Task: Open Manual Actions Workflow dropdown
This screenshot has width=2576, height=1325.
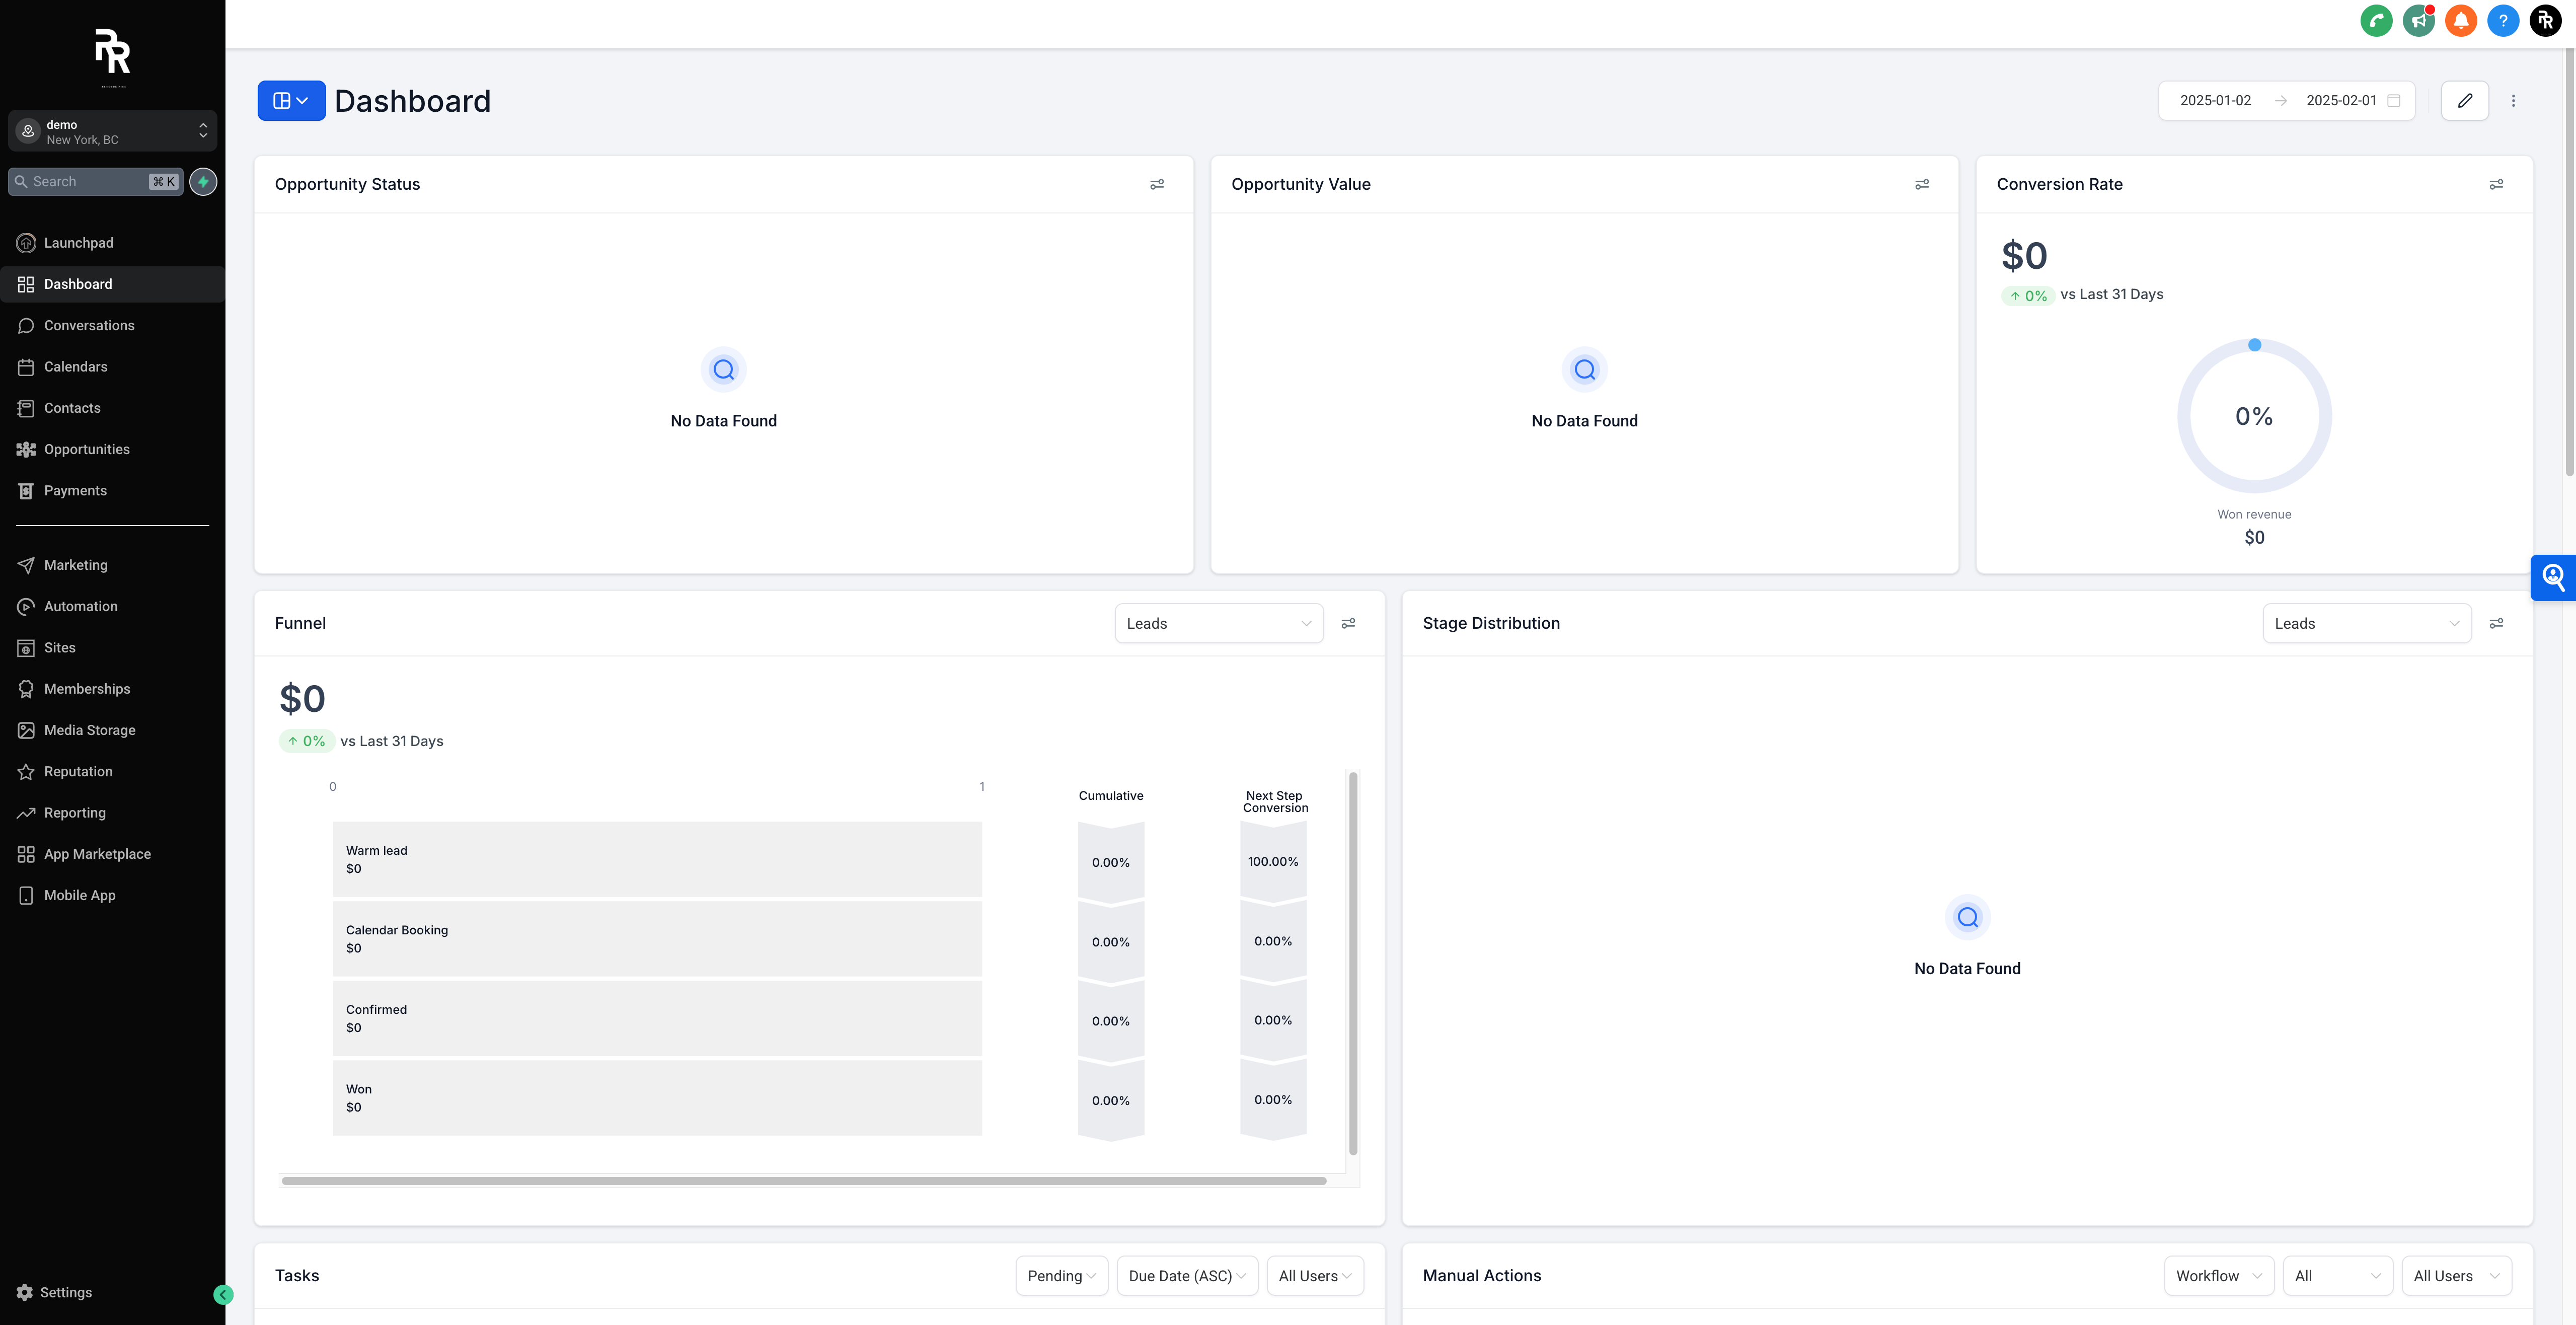Action: tap(2218, 1276)
